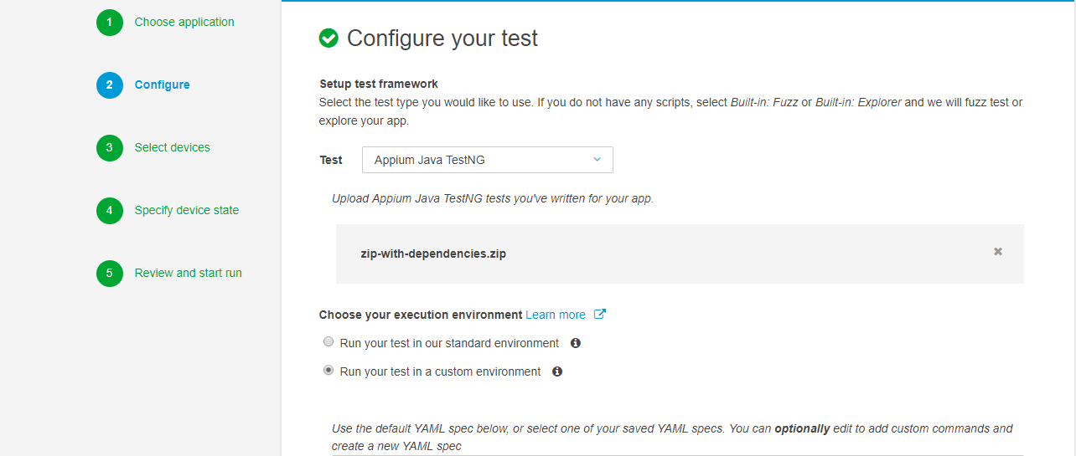Click the step 3 circle icon
Screen dimensions: 1076x456
[109, 148]
